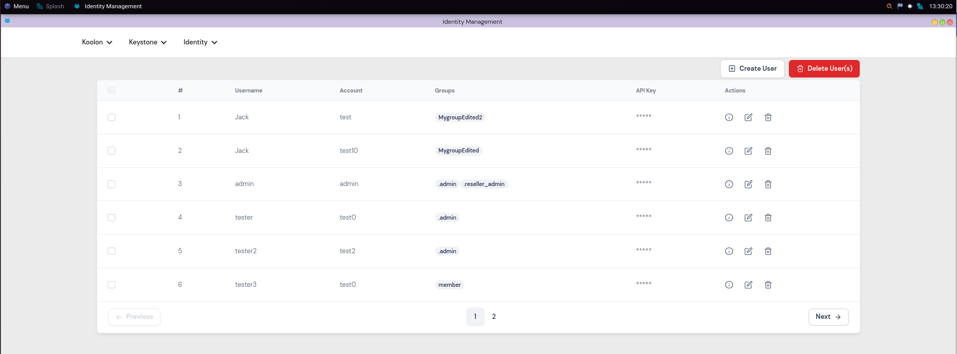Edit the admin user row
This screenshot has width=957, height=354.
pyautogui.click(x=748, y=184)
